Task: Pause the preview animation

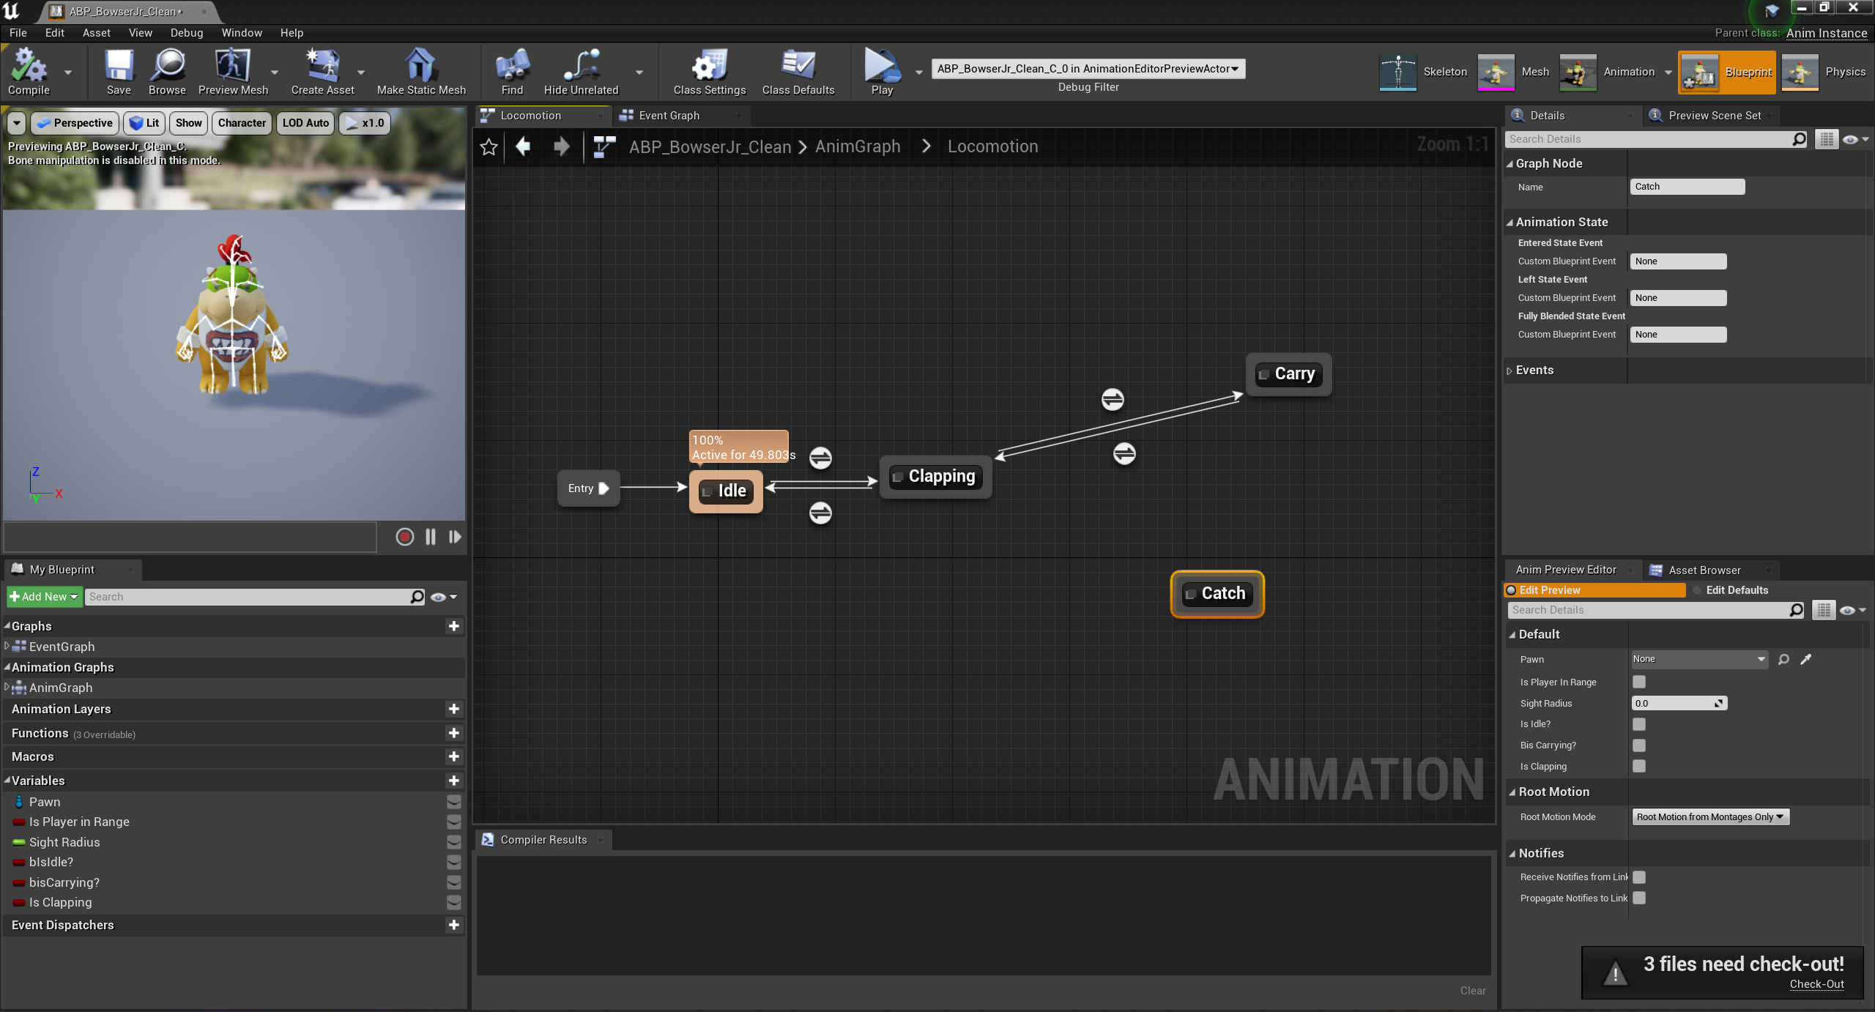Action: [x=431, y=537]
